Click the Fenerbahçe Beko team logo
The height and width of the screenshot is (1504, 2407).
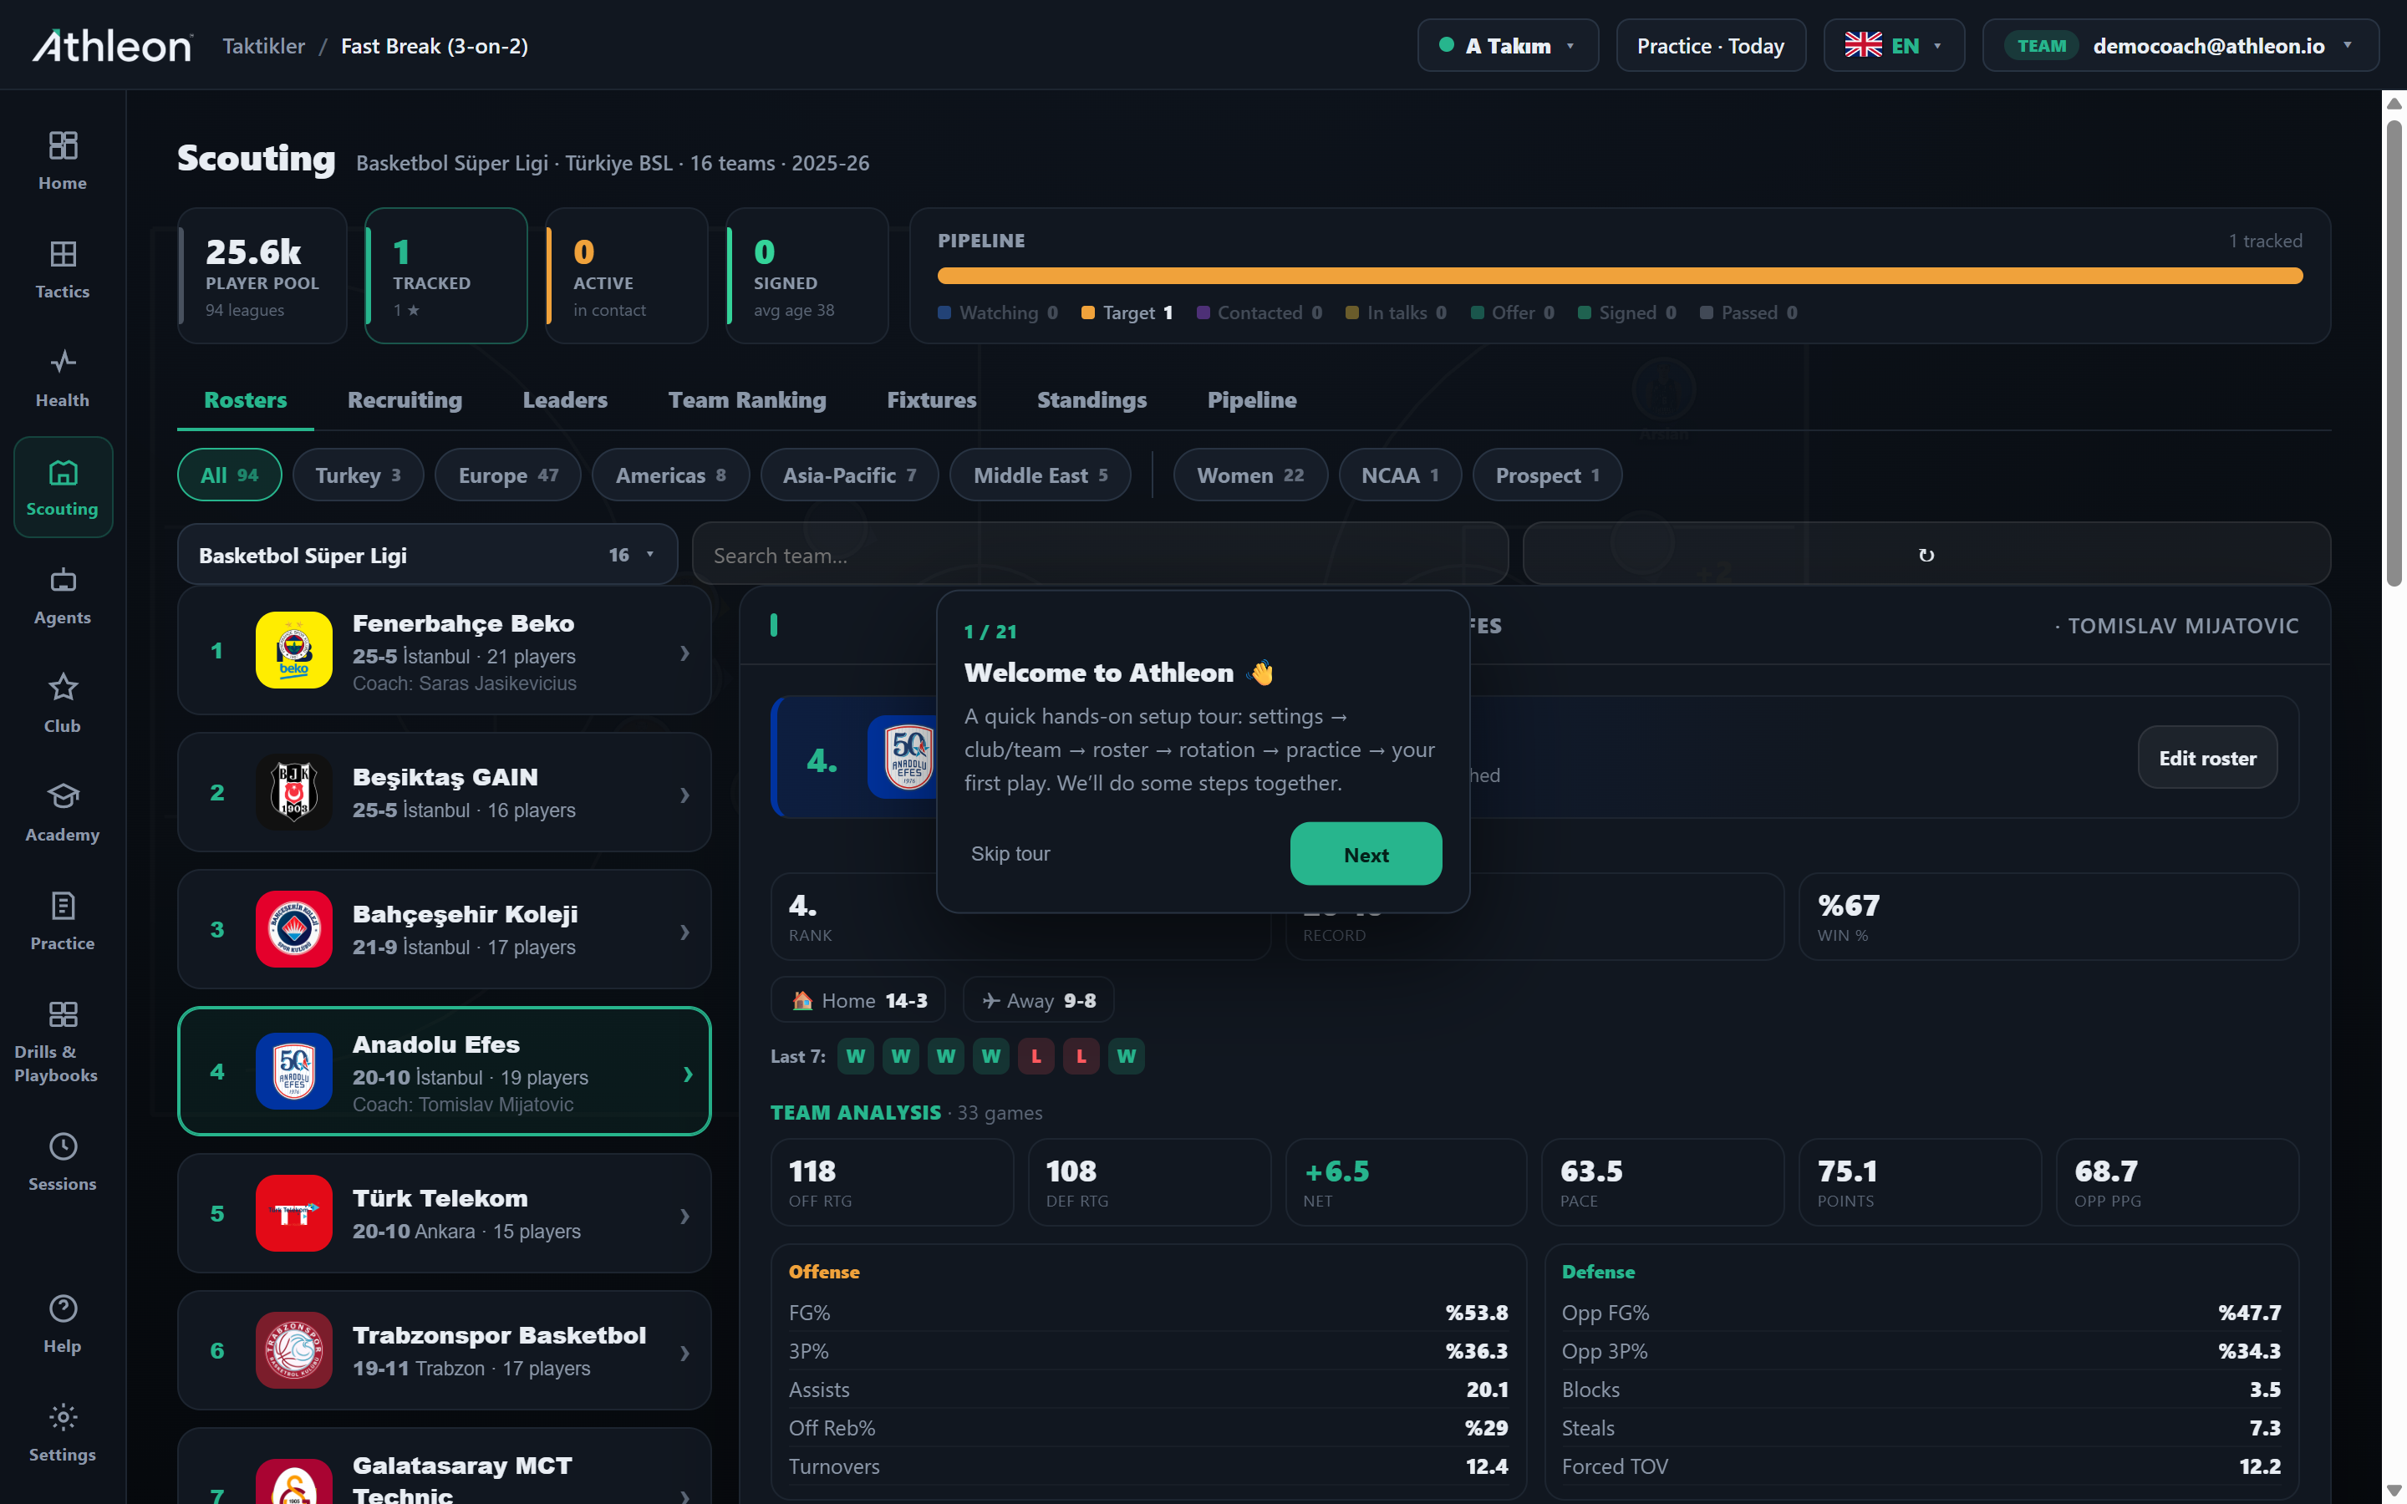(293, 651)
